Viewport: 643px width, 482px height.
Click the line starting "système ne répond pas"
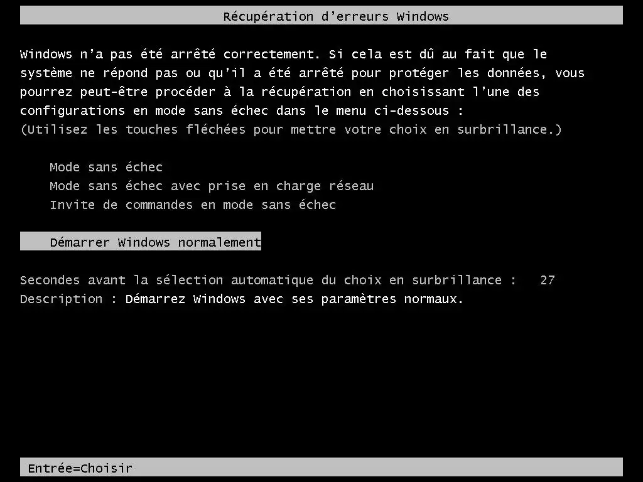pyautogui.click(x=302, y=73)
